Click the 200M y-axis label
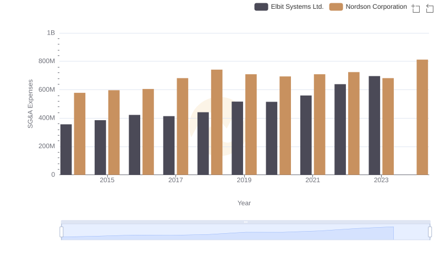This screenshot has width=440, height=253. point(47,147)
